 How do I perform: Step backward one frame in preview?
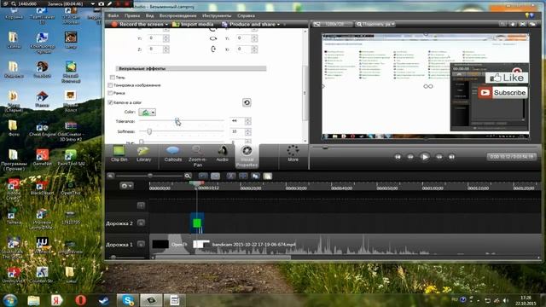click(x=410, y=157)
